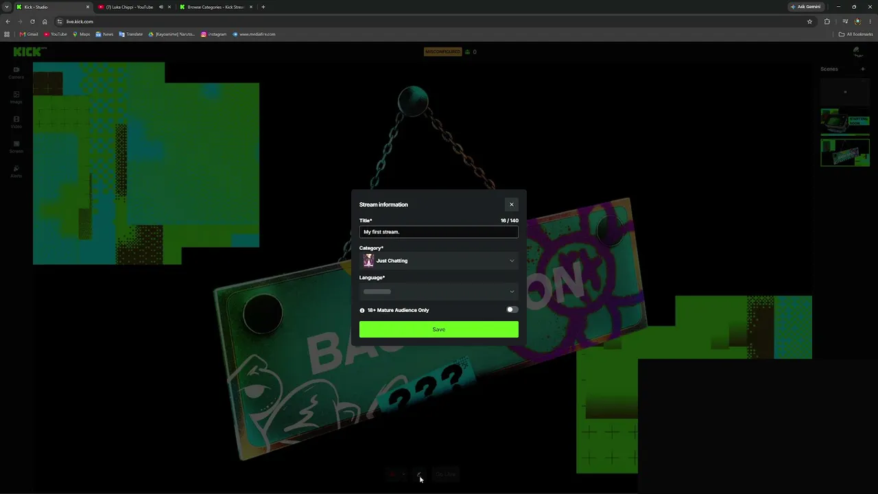878x494 pixels.
Task: Open the Language dropdown
Action: 439,292
